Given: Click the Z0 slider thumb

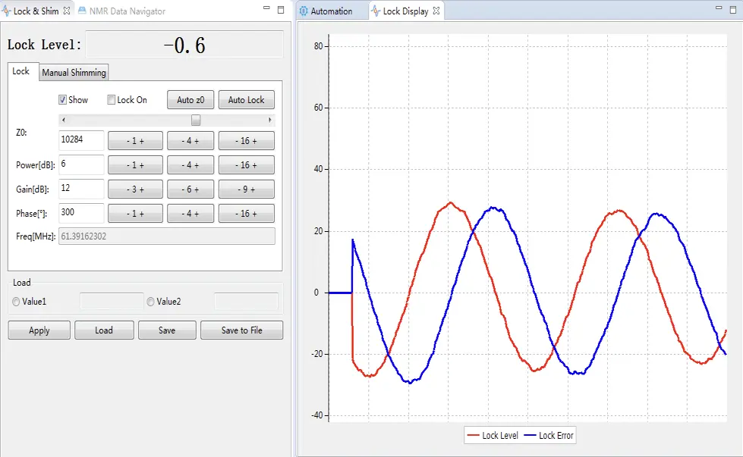Looking at the screenshot, I should (196, 120).
